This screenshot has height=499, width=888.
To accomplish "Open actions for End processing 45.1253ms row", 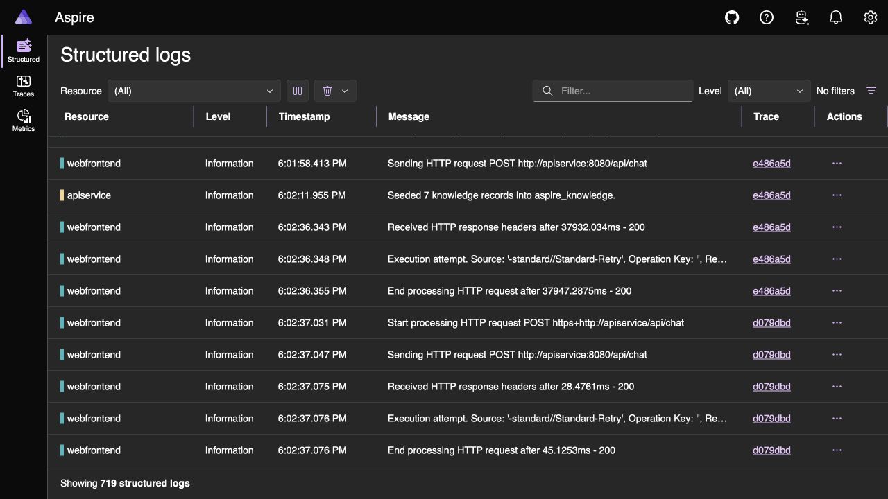I will 837,450.
